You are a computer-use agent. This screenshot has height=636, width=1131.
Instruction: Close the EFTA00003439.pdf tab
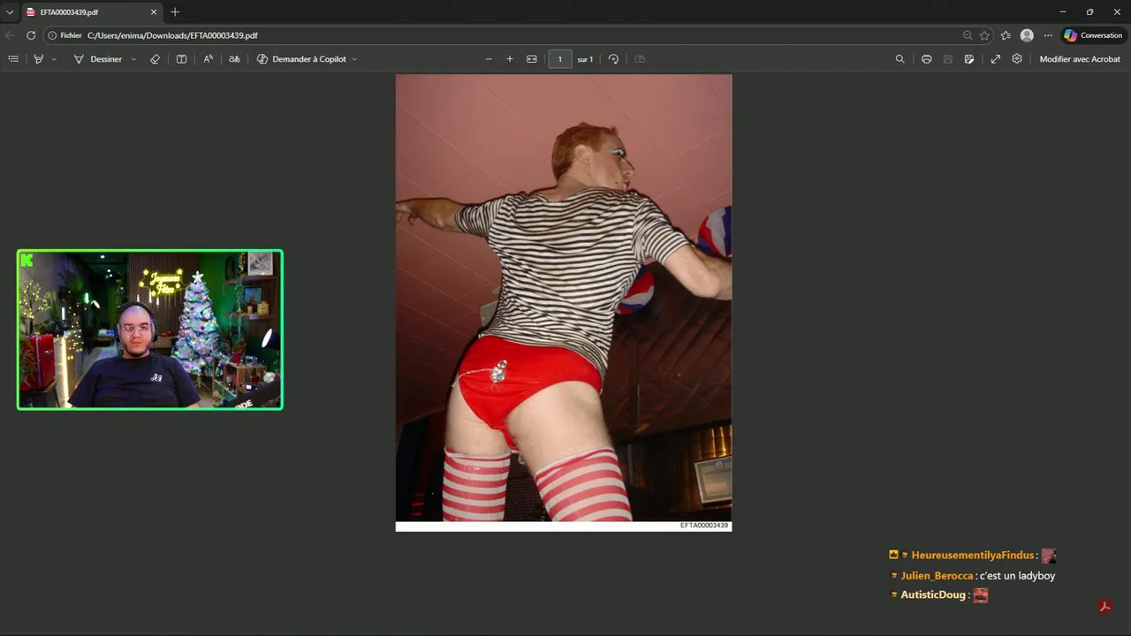(154, 12)
